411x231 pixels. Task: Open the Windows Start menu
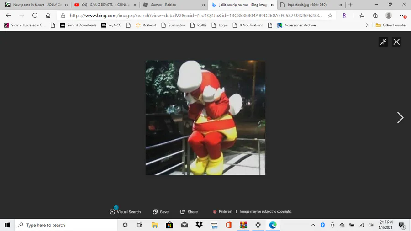pos(7,225)
